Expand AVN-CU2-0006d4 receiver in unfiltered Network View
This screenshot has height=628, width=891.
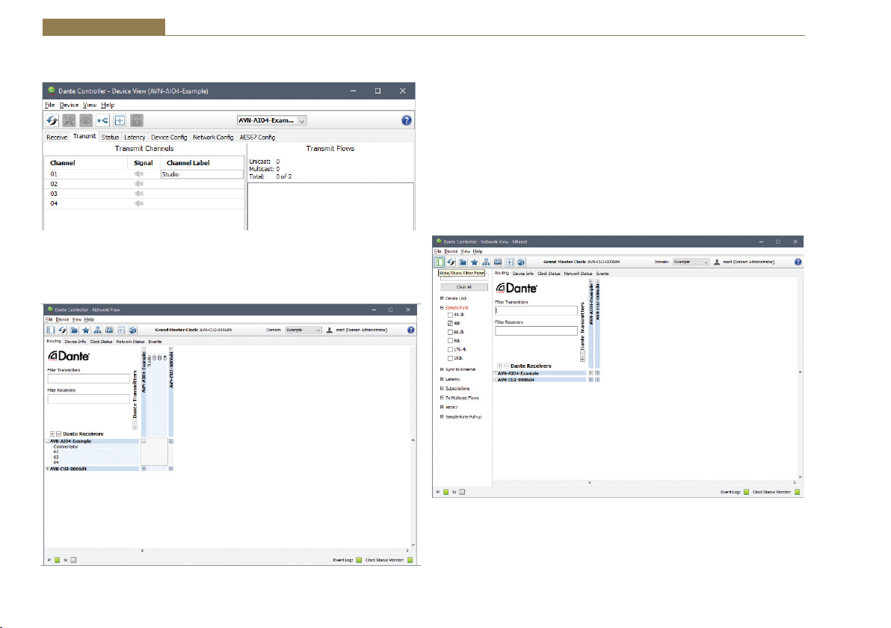pyautogui.click(x=48, y=469)
